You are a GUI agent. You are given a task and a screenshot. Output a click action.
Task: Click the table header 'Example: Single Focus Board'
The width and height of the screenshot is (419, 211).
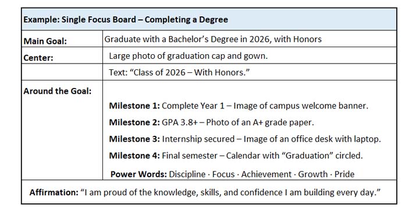point(126,20)
